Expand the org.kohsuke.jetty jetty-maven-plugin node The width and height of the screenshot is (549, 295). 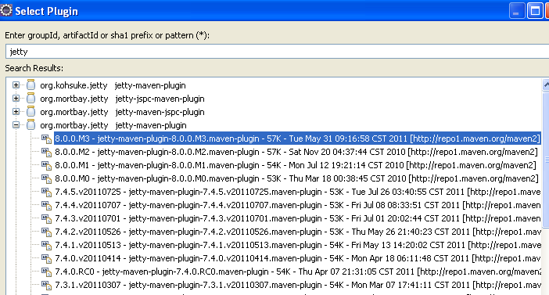(x=16, y=85)
